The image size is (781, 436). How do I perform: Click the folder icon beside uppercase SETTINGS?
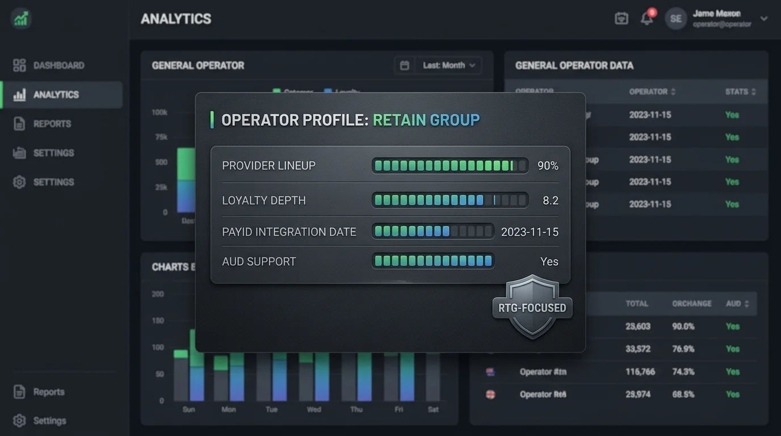pos(19,153)
